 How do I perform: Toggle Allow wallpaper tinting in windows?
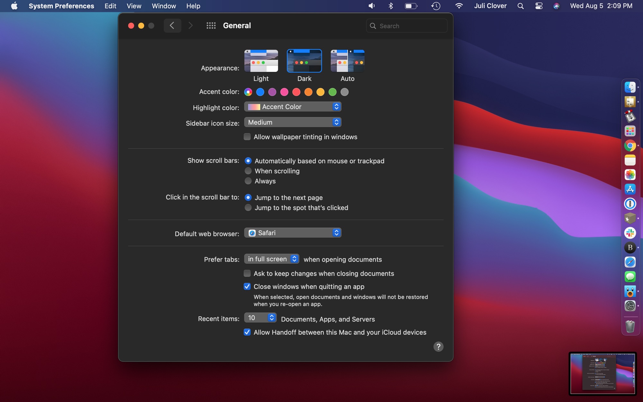[x=247, y=137]
